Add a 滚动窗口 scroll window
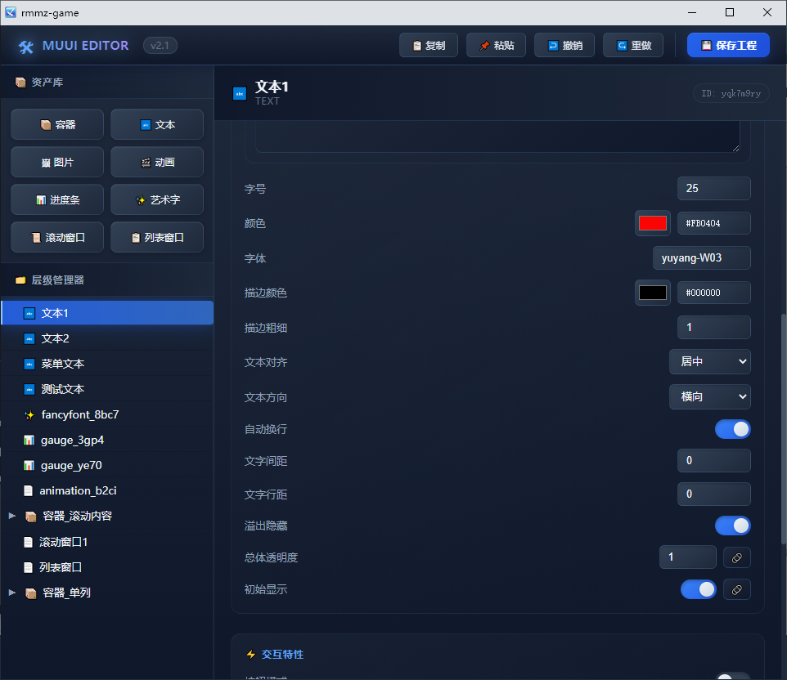This screenshot has height=680, width=787. (57, 237)
